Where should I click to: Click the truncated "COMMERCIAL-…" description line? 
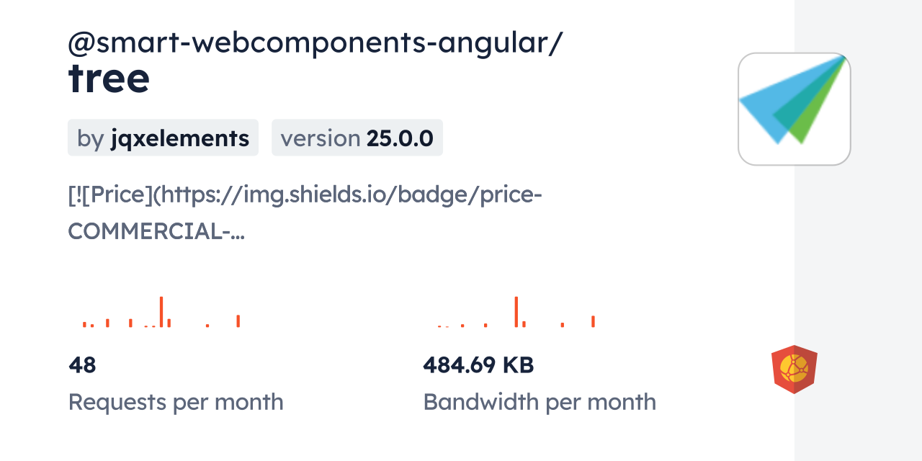click(156, 231)
